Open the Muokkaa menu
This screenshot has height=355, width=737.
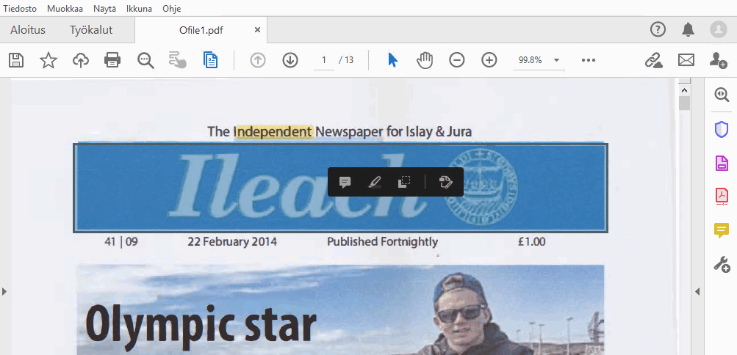pos(65,9)
